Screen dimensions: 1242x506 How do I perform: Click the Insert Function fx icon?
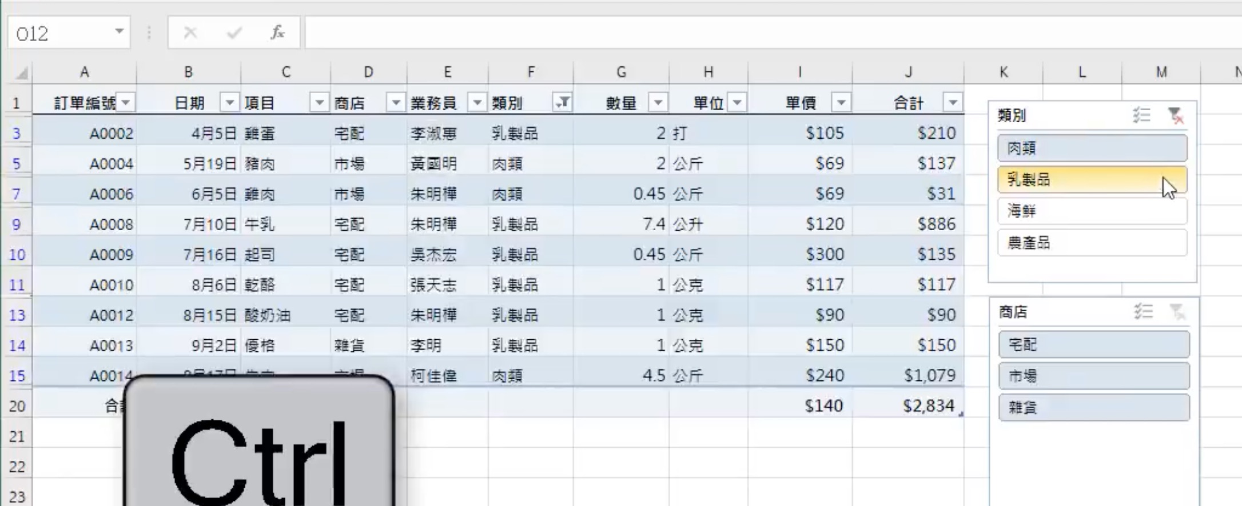[x=277, y=33]
